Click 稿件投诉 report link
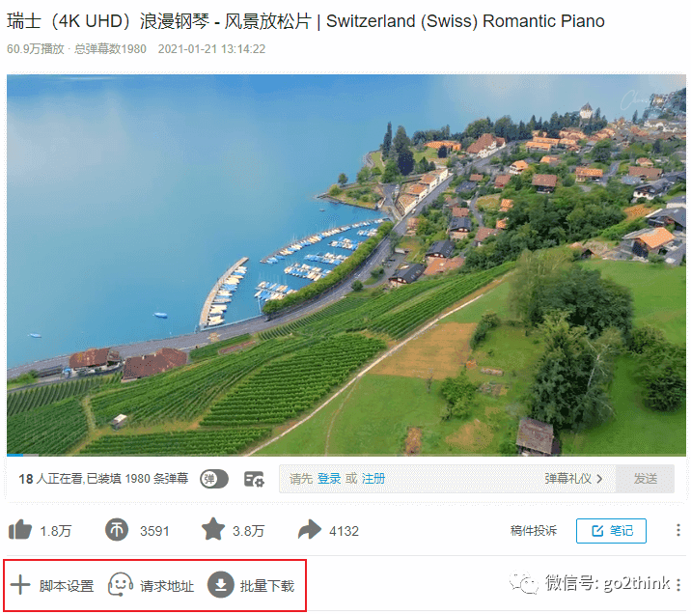The image size is (691, 614). (x=534, y=531)
